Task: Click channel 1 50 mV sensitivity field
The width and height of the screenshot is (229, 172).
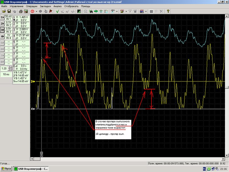Action: 9,16
